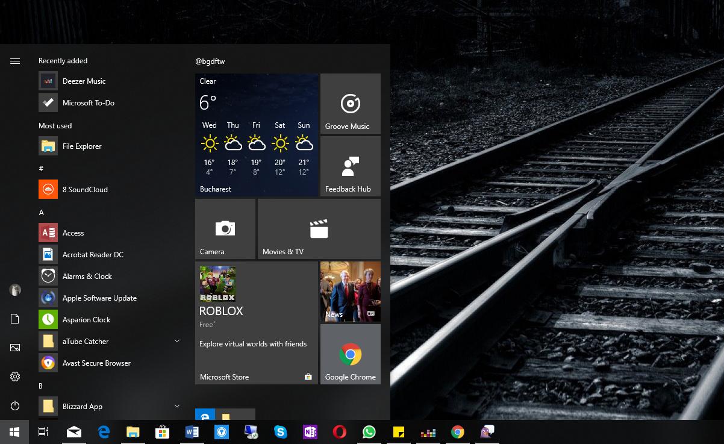Open the Movies & TV tile

pos(319,229)
